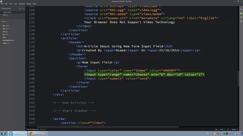Click the "Start Sidebar" comment line
243x136 pixels.
pos(74,111)
